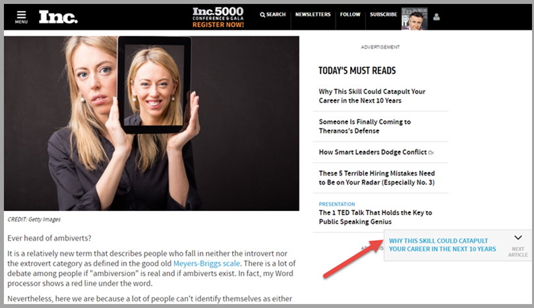Click next-article popup title 'Why This Skill Could Catapult'
The height and width of the screenshot is (308, 534).
click(x=442, y=245)
